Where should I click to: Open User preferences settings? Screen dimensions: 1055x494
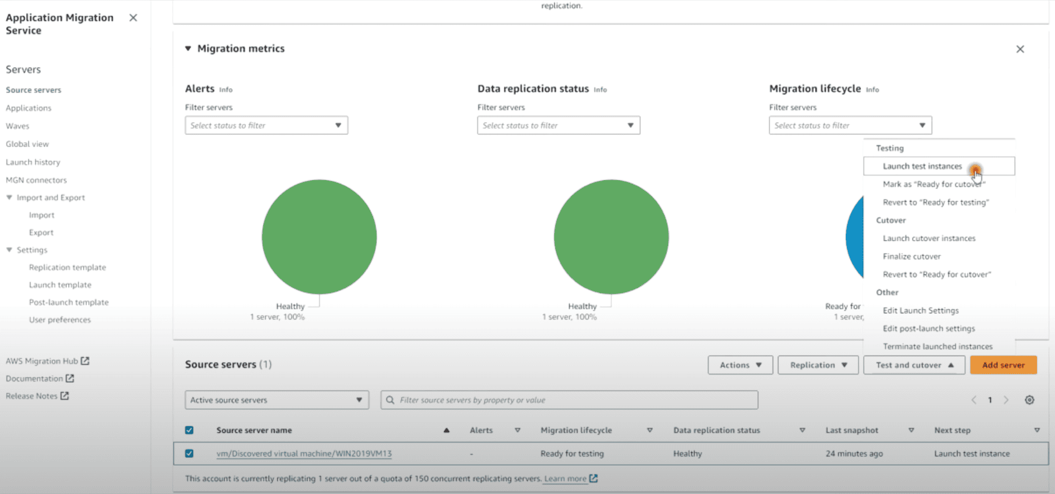click(x=60, y=320)
